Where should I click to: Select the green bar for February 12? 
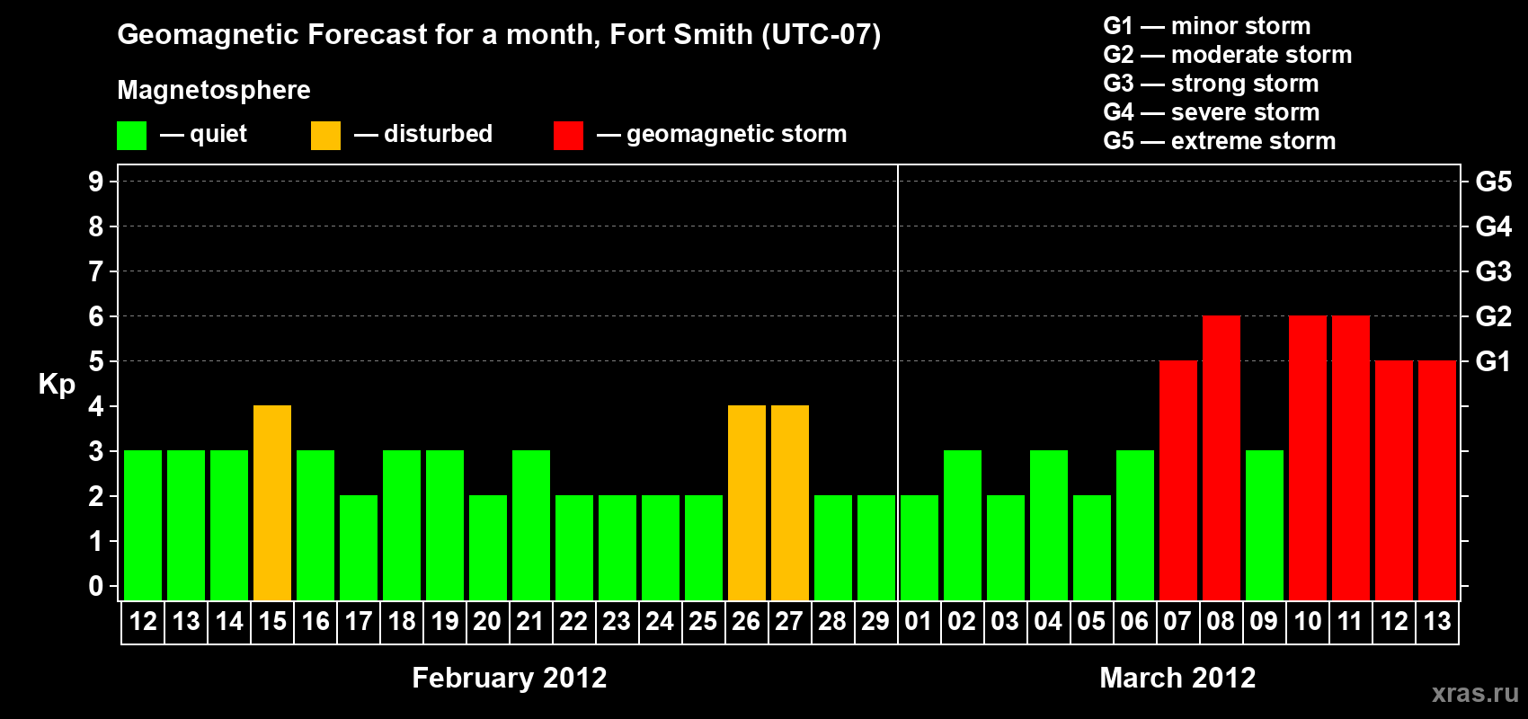coord(143,525)
